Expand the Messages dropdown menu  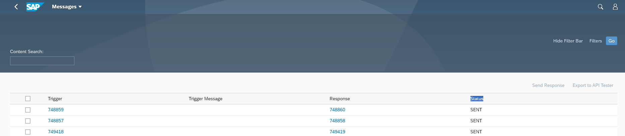click(67, 7)
